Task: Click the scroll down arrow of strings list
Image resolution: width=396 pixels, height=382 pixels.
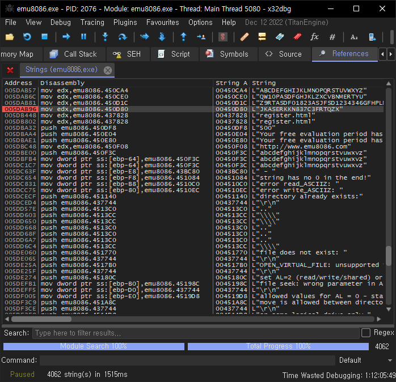Action: click(x=389, y=309)
